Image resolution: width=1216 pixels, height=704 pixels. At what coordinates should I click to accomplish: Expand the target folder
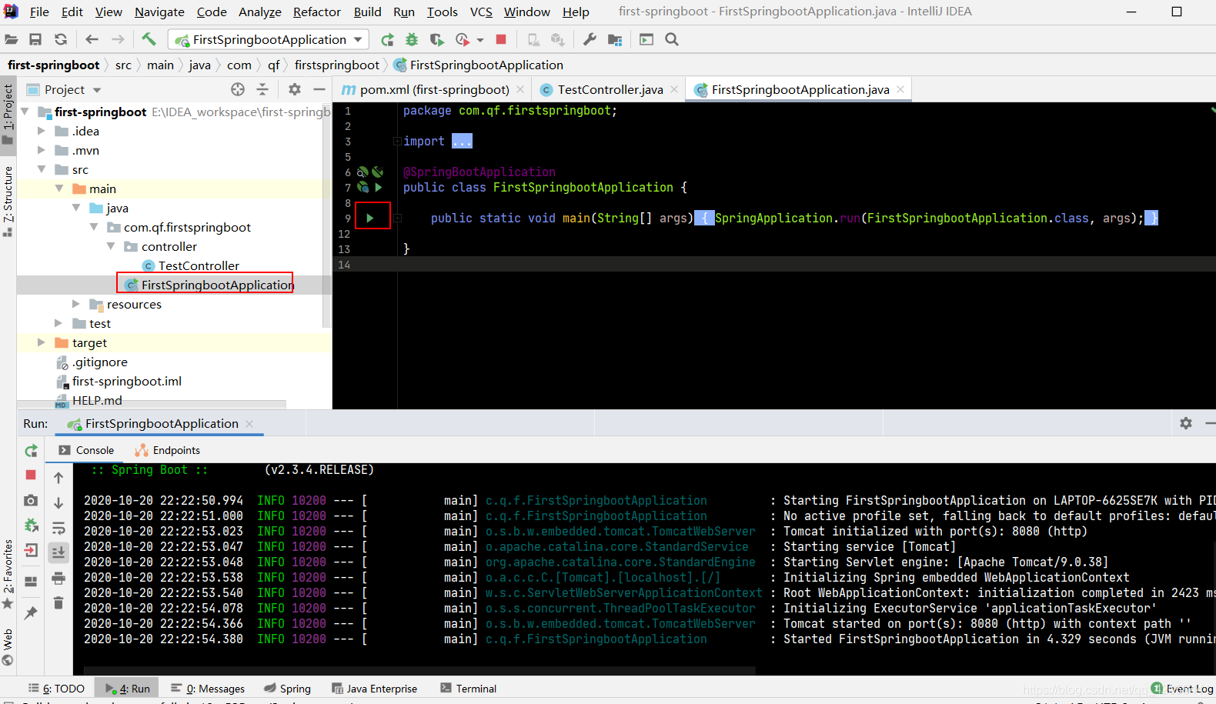click(x=42, y=342)
